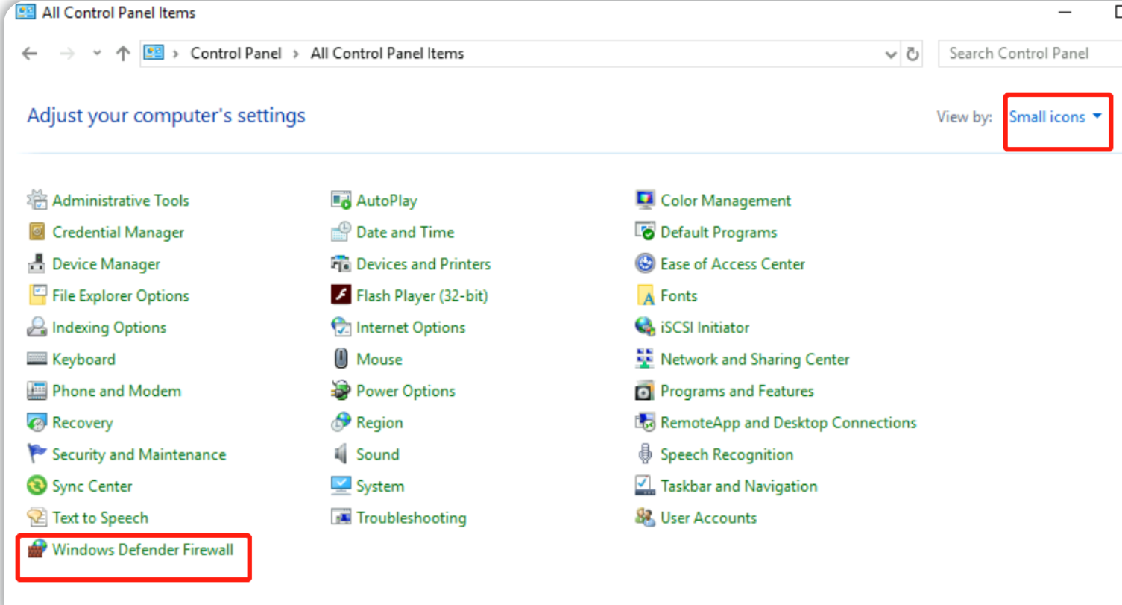Click the Mouse icon
Screen dimensions: 1122x605
[x=341, y=359]
